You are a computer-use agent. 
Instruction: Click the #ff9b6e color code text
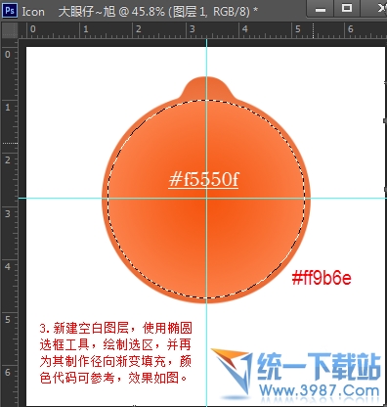click(322, 278)
